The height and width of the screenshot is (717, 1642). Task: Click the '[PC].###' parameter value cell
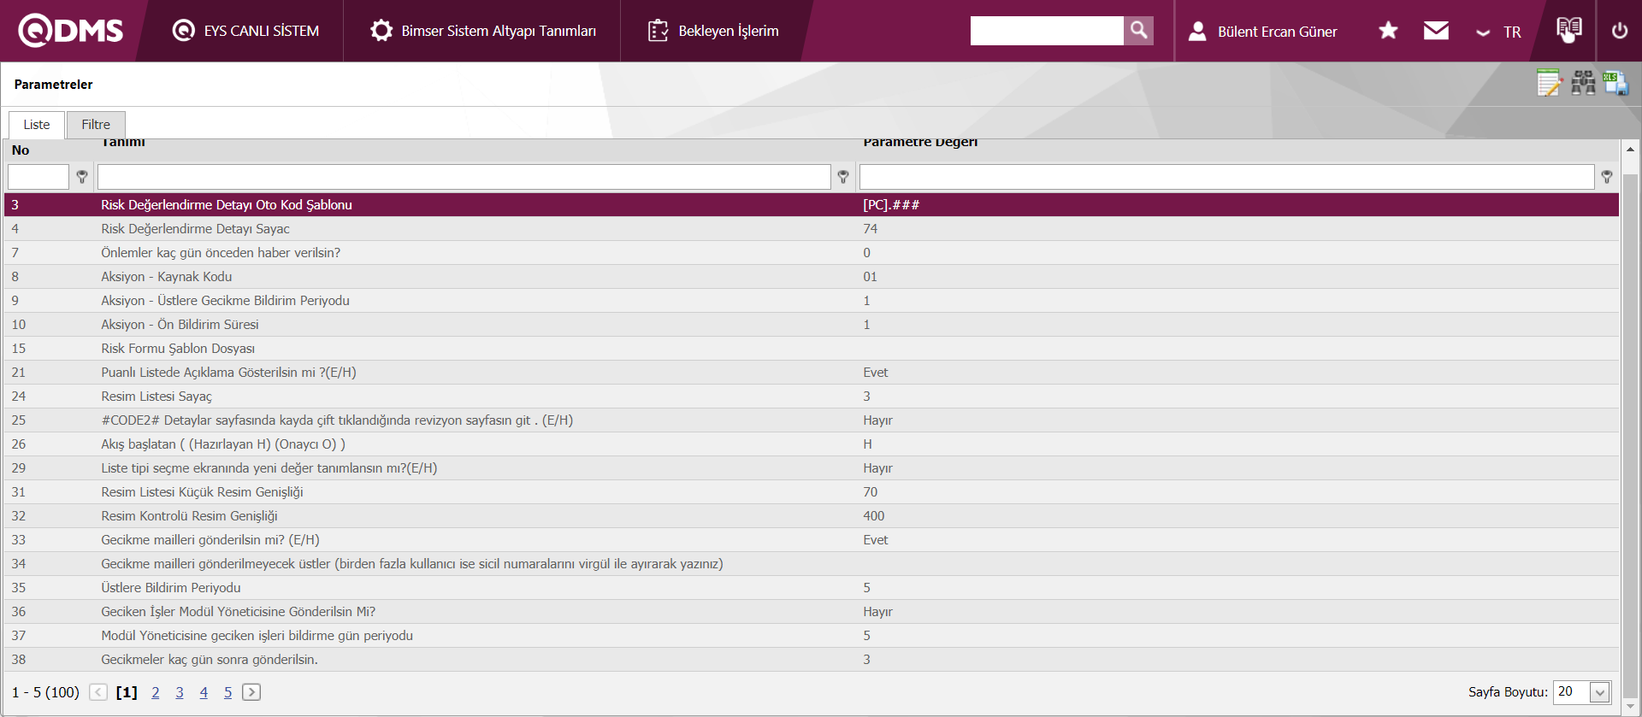pos(891,205)
